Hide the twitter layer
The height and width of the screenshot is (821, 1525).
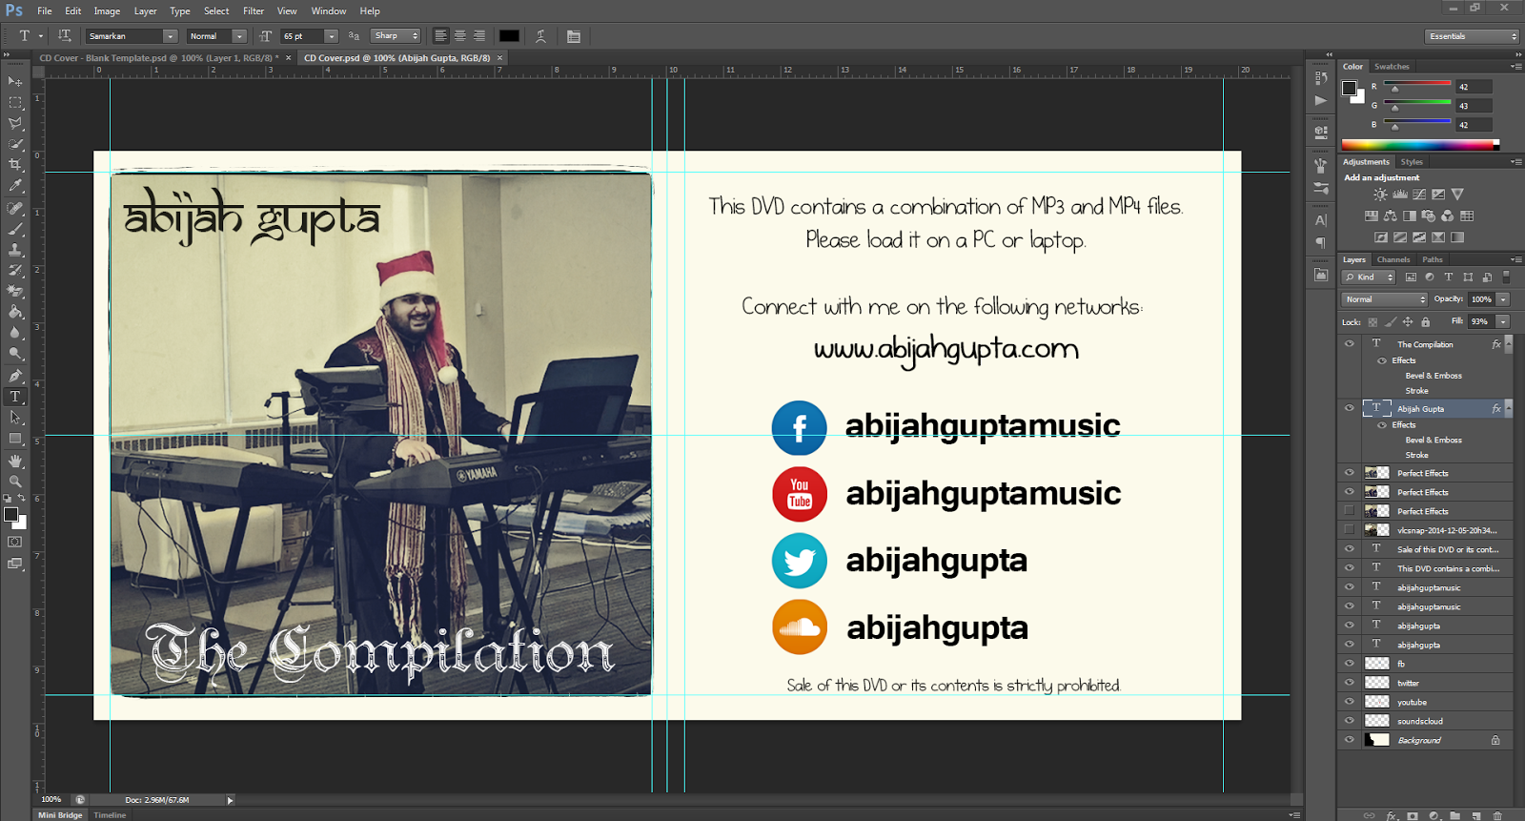1349,683
